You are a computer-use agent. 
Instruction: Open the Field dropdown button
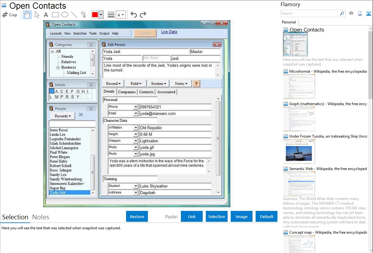136,84
